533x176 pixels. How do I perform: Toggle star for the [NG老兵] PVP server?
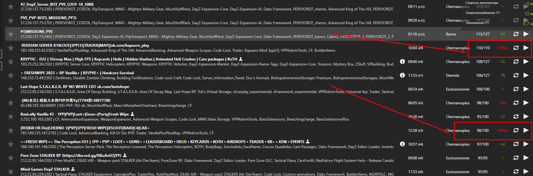click(11, 103)
